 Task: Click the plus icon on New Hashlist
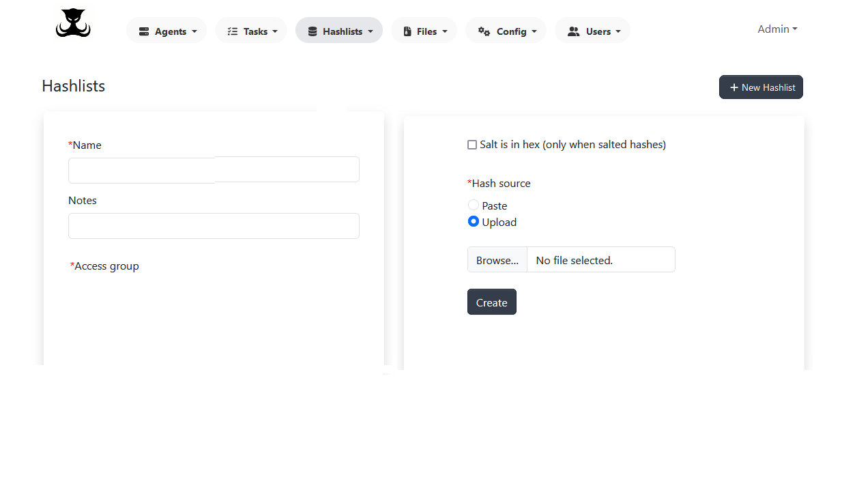(734, 87)
